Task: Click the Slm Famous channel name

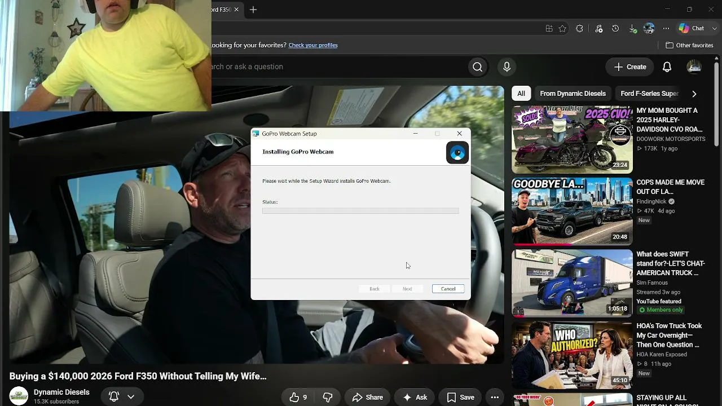Action: (x=652, y=283)
